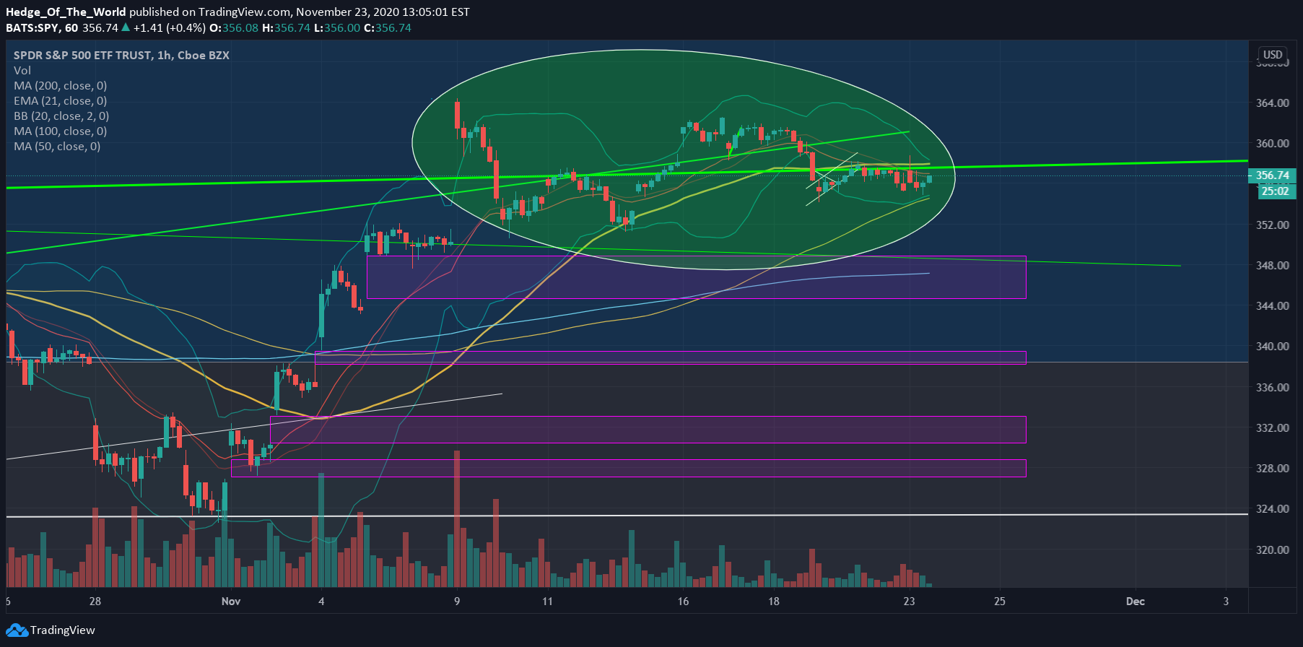Click the 352.00 price axis label

click(1273, 225)
